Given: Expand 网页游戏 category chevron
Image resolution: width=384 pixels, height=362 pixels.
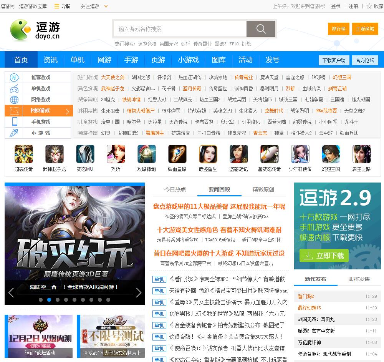Looking at the screenshot, I should [68, 112].
